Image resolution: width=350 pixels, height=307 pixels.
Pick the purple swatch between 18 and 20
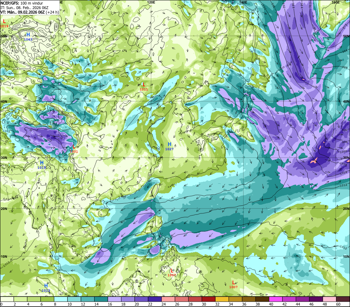click(x=128, y=299)
